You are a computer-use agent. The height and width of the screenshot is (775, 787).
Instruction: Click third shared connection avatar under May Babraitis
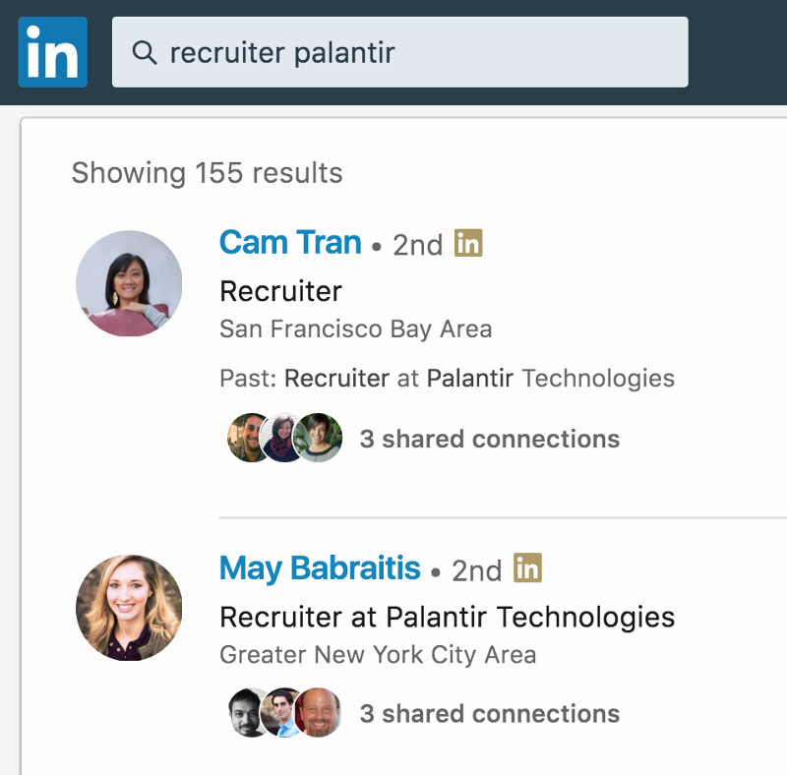(x=318, y=712)
